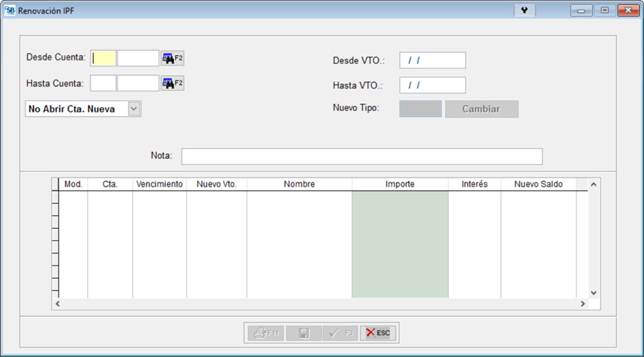Click the Desde Cuenta F2 search icon
The image size is (644, 357).
(x=172, y=58)
